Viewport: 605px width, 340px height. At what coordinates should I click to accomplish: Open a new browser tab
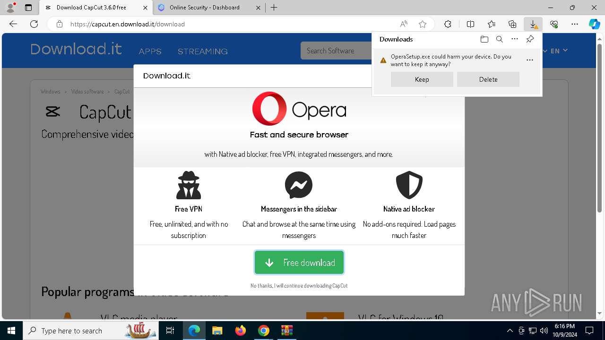point(274,8)
